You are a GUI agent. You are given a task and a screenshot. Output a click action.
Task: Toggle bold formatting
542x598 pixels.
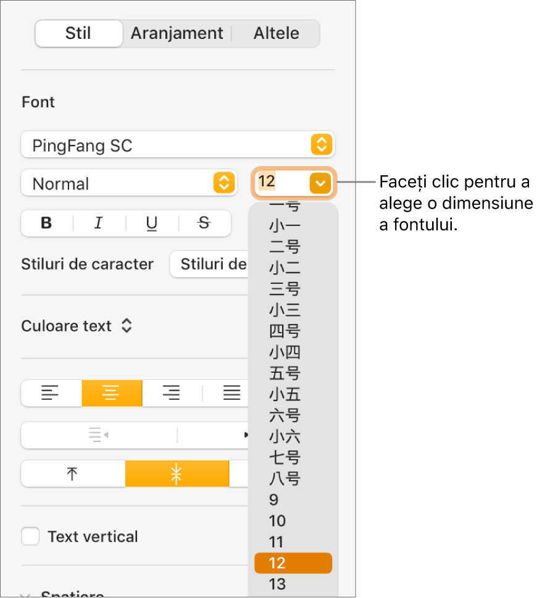click(46, 223)
